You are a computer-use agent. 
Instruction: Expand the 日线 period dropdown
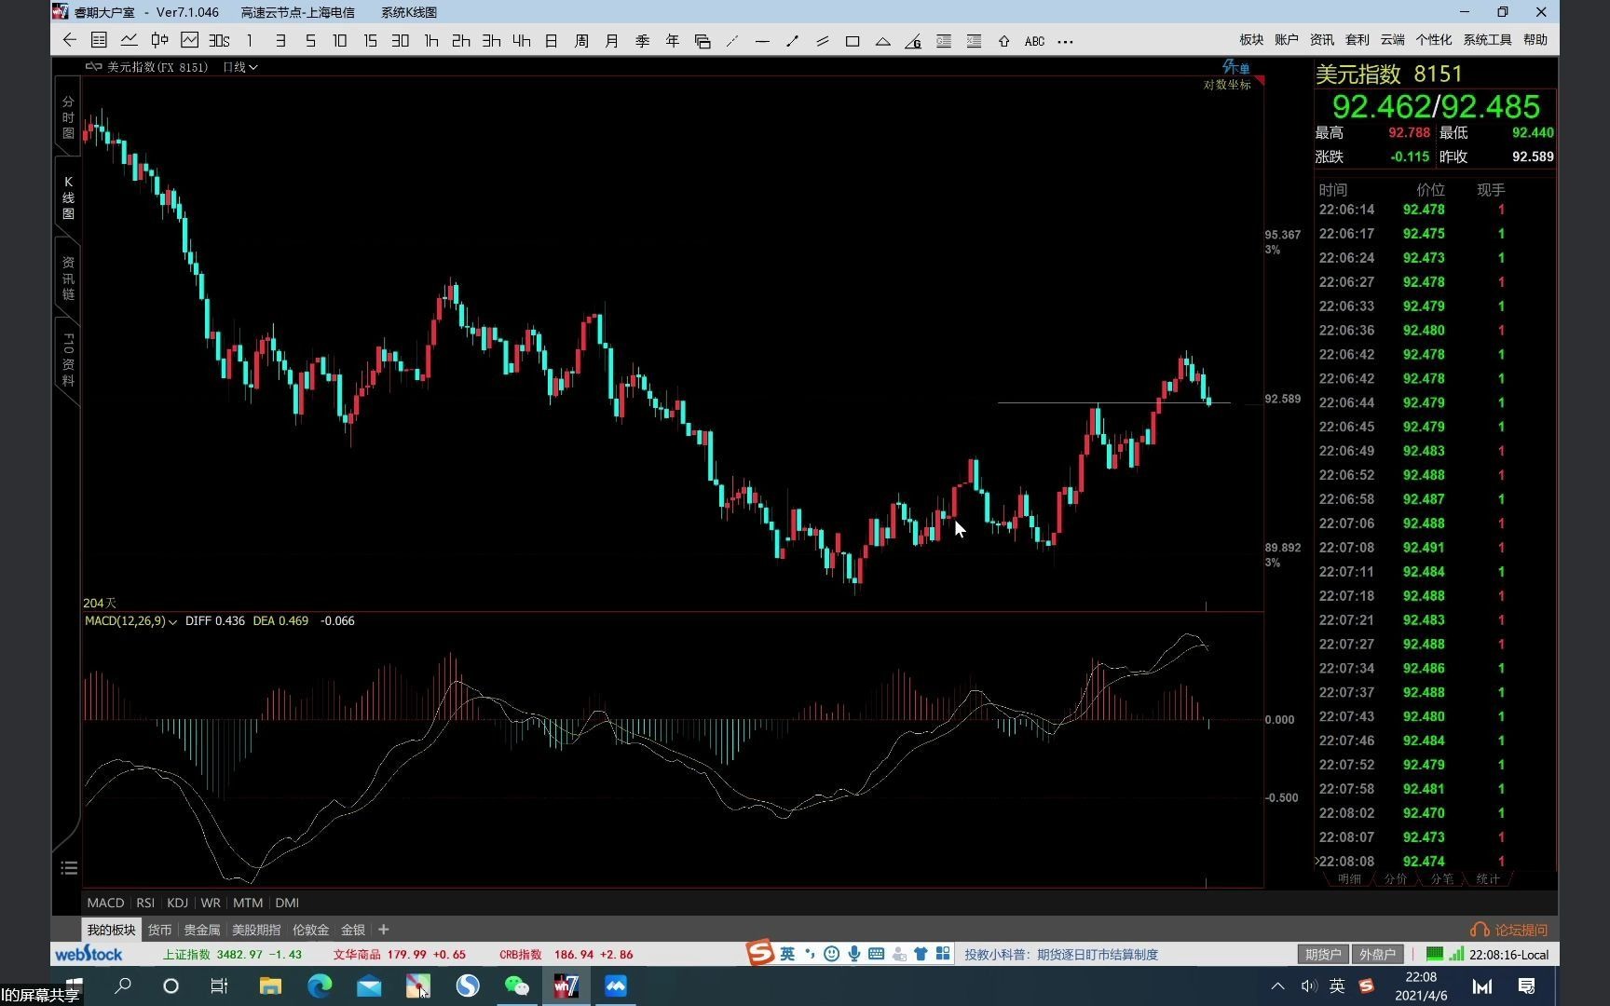coord(240,67)
